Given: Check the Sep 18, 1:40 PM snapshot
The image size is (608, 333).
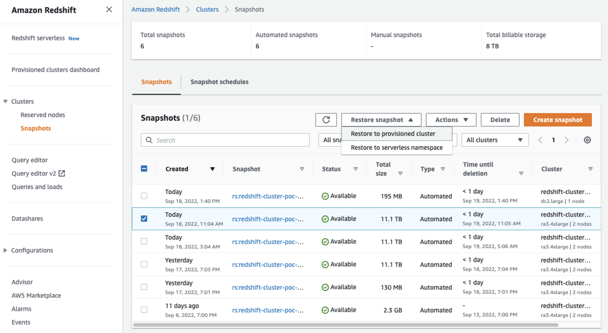Looking at the screenshot, I should [x=144, y=196].
